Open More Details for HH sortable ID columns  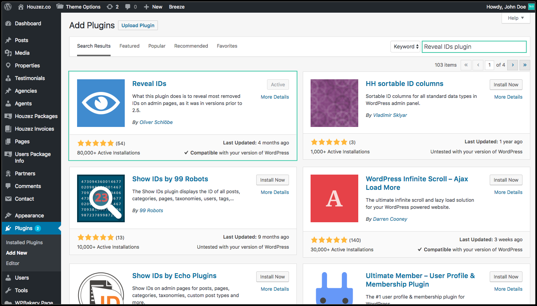[x=508, y=97]
